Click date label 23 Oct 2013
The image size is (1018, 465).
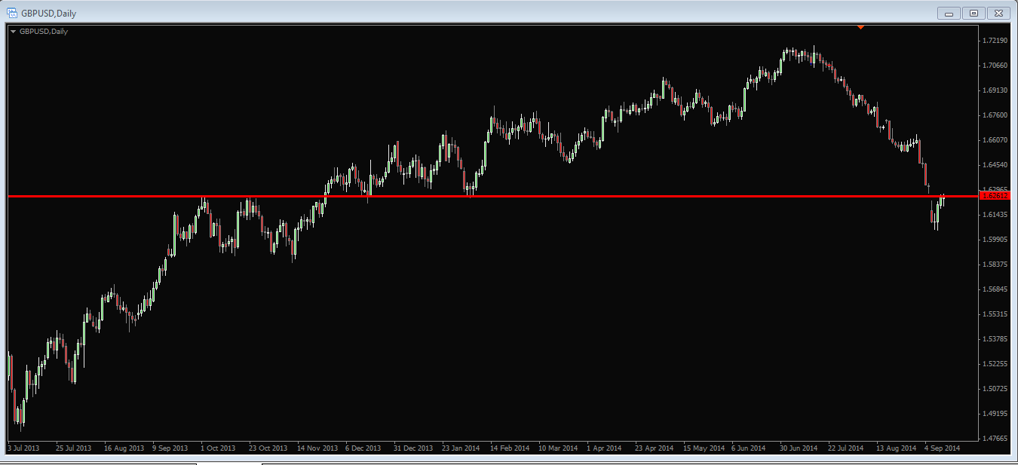point(268,448)
